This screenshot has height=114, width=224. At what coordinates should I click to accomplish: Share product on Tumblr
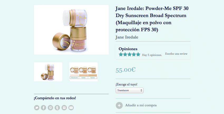(57, 108)
